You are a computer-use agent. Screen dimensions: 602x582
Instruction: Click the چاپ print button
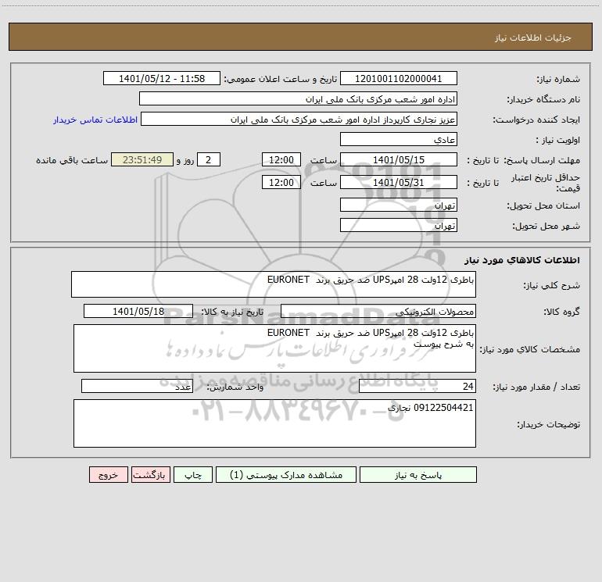(193, 474)
